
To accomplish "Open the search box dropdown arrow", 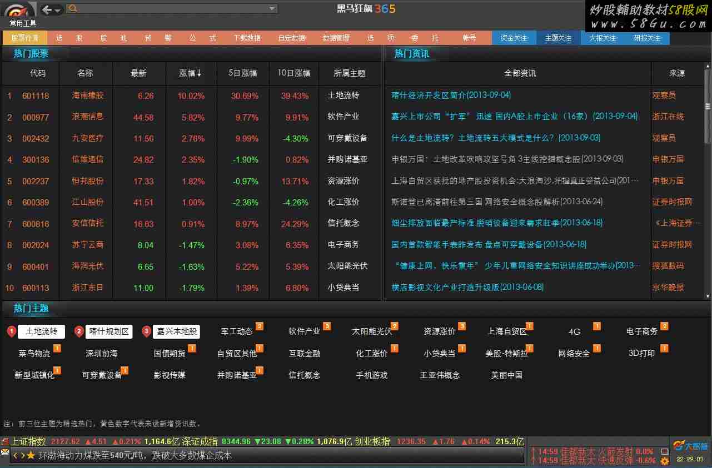I will 272,9.
